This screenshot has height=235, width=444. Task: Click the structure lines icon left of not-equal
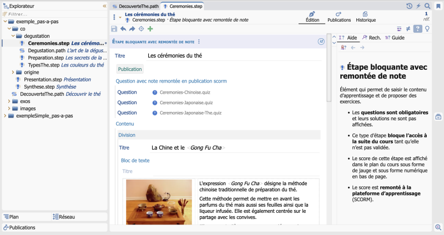(x=399, y=29)
